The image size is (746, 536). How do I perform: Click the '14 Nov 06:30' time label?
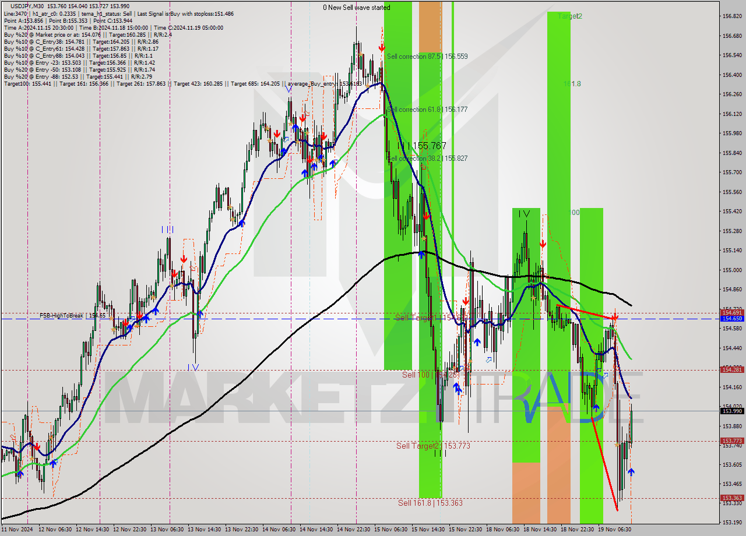[279, 530]
